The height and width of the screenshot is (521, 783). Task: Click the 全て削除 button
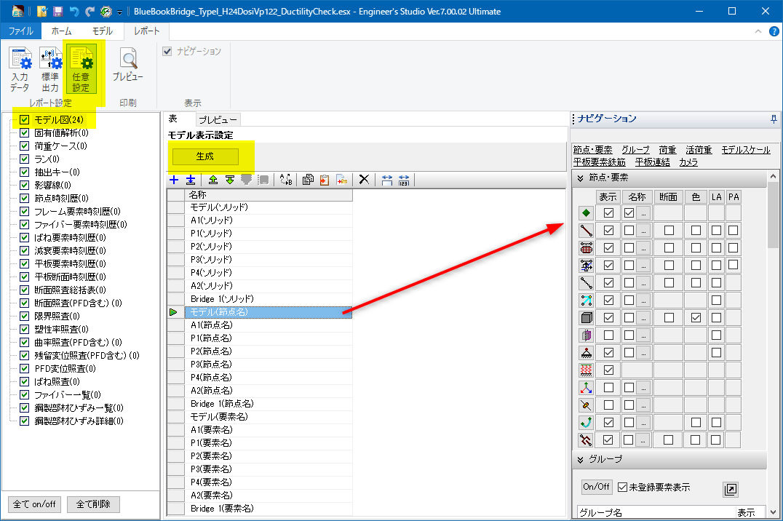93,504
